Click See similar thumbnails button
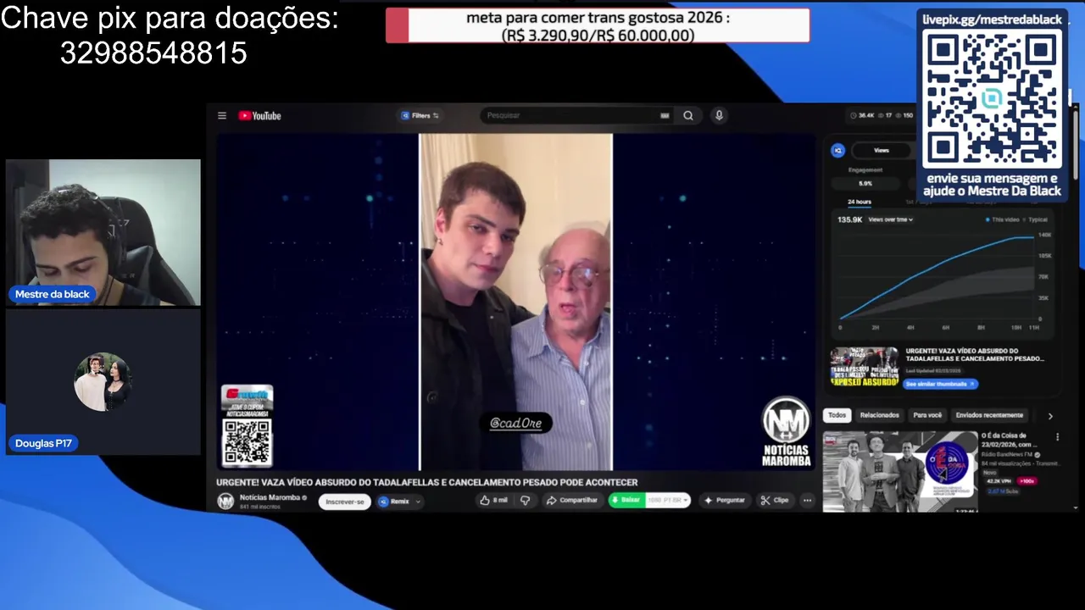1085x610 pixels. 941,384
